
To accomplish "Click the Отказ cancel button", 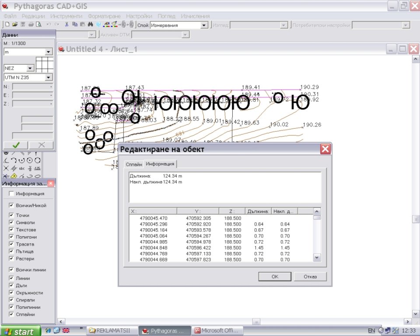I will (x=310, y=276).
